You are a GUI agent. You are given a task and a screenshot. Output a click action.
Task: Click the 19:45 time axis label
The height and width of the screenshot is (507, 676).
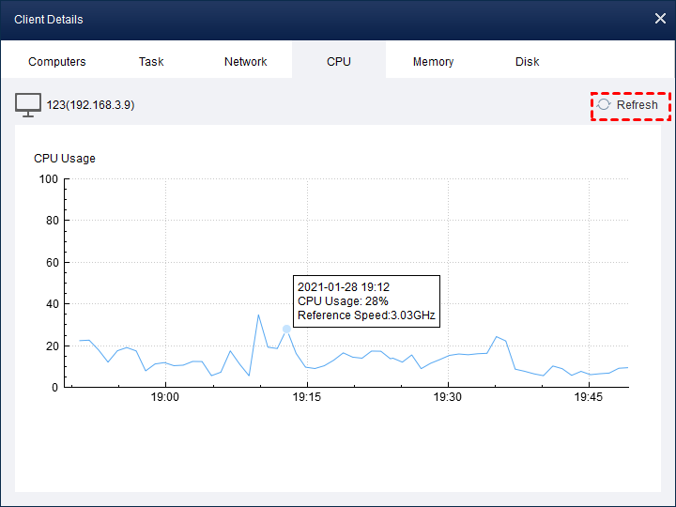[x=588, y=397]
